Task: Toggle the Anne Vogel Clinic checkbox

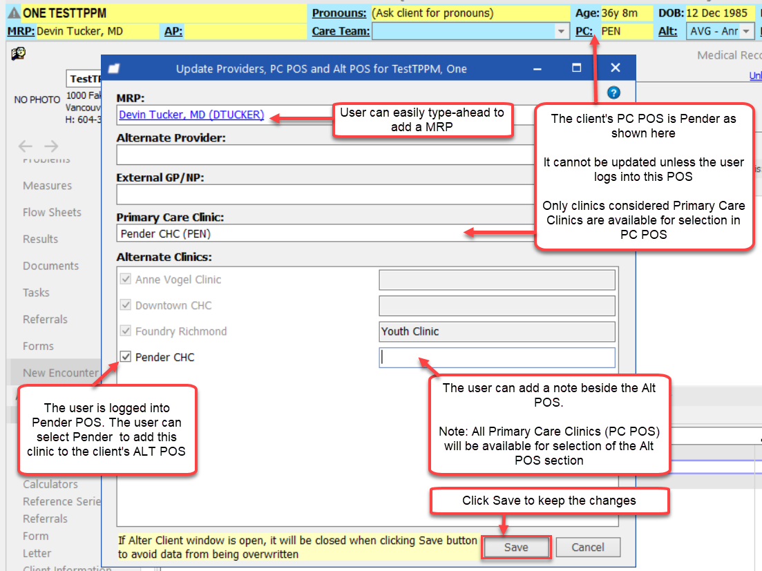Action: pos(126,279)
